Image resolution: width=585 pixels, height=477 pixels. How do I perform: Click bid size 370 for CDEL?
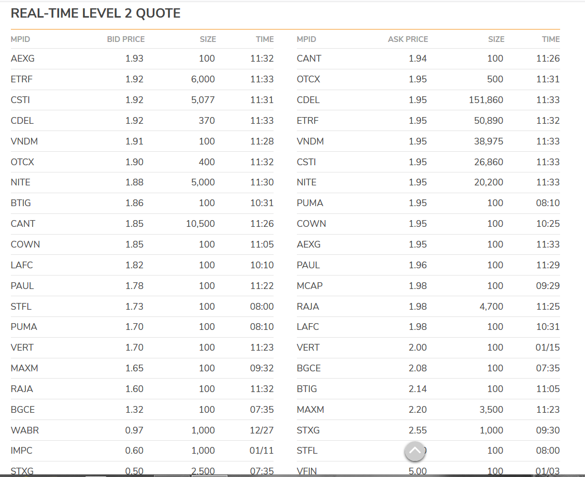[x=207, y=121]
